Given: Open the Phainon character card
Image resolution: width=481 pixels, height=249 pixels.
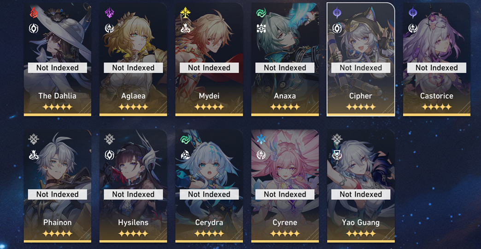Looking at the screenshot, I should click(x=58, y=186).
